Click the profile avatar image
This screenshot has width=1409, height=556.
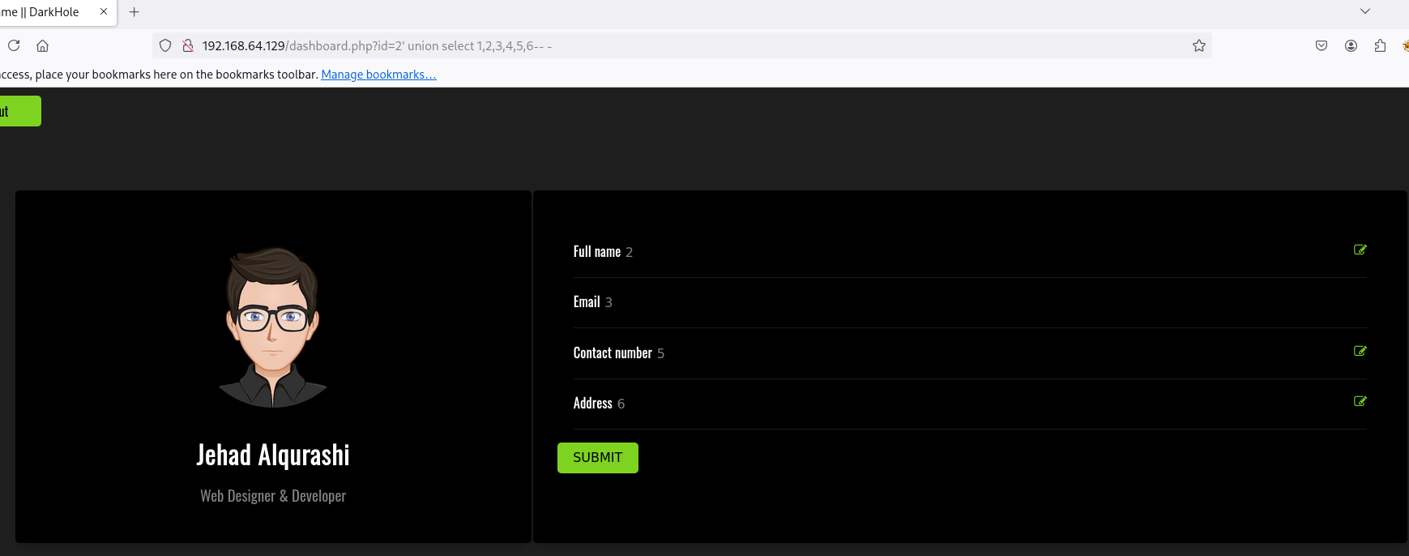pos(273,327)
